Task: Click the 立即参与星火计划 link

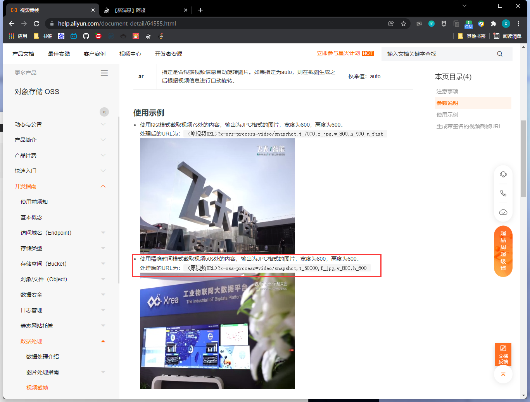Action: tap(338, 53)
